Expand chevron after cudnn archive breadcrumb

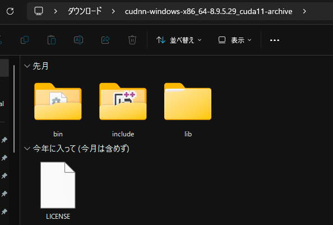click(x=304, y=11)
